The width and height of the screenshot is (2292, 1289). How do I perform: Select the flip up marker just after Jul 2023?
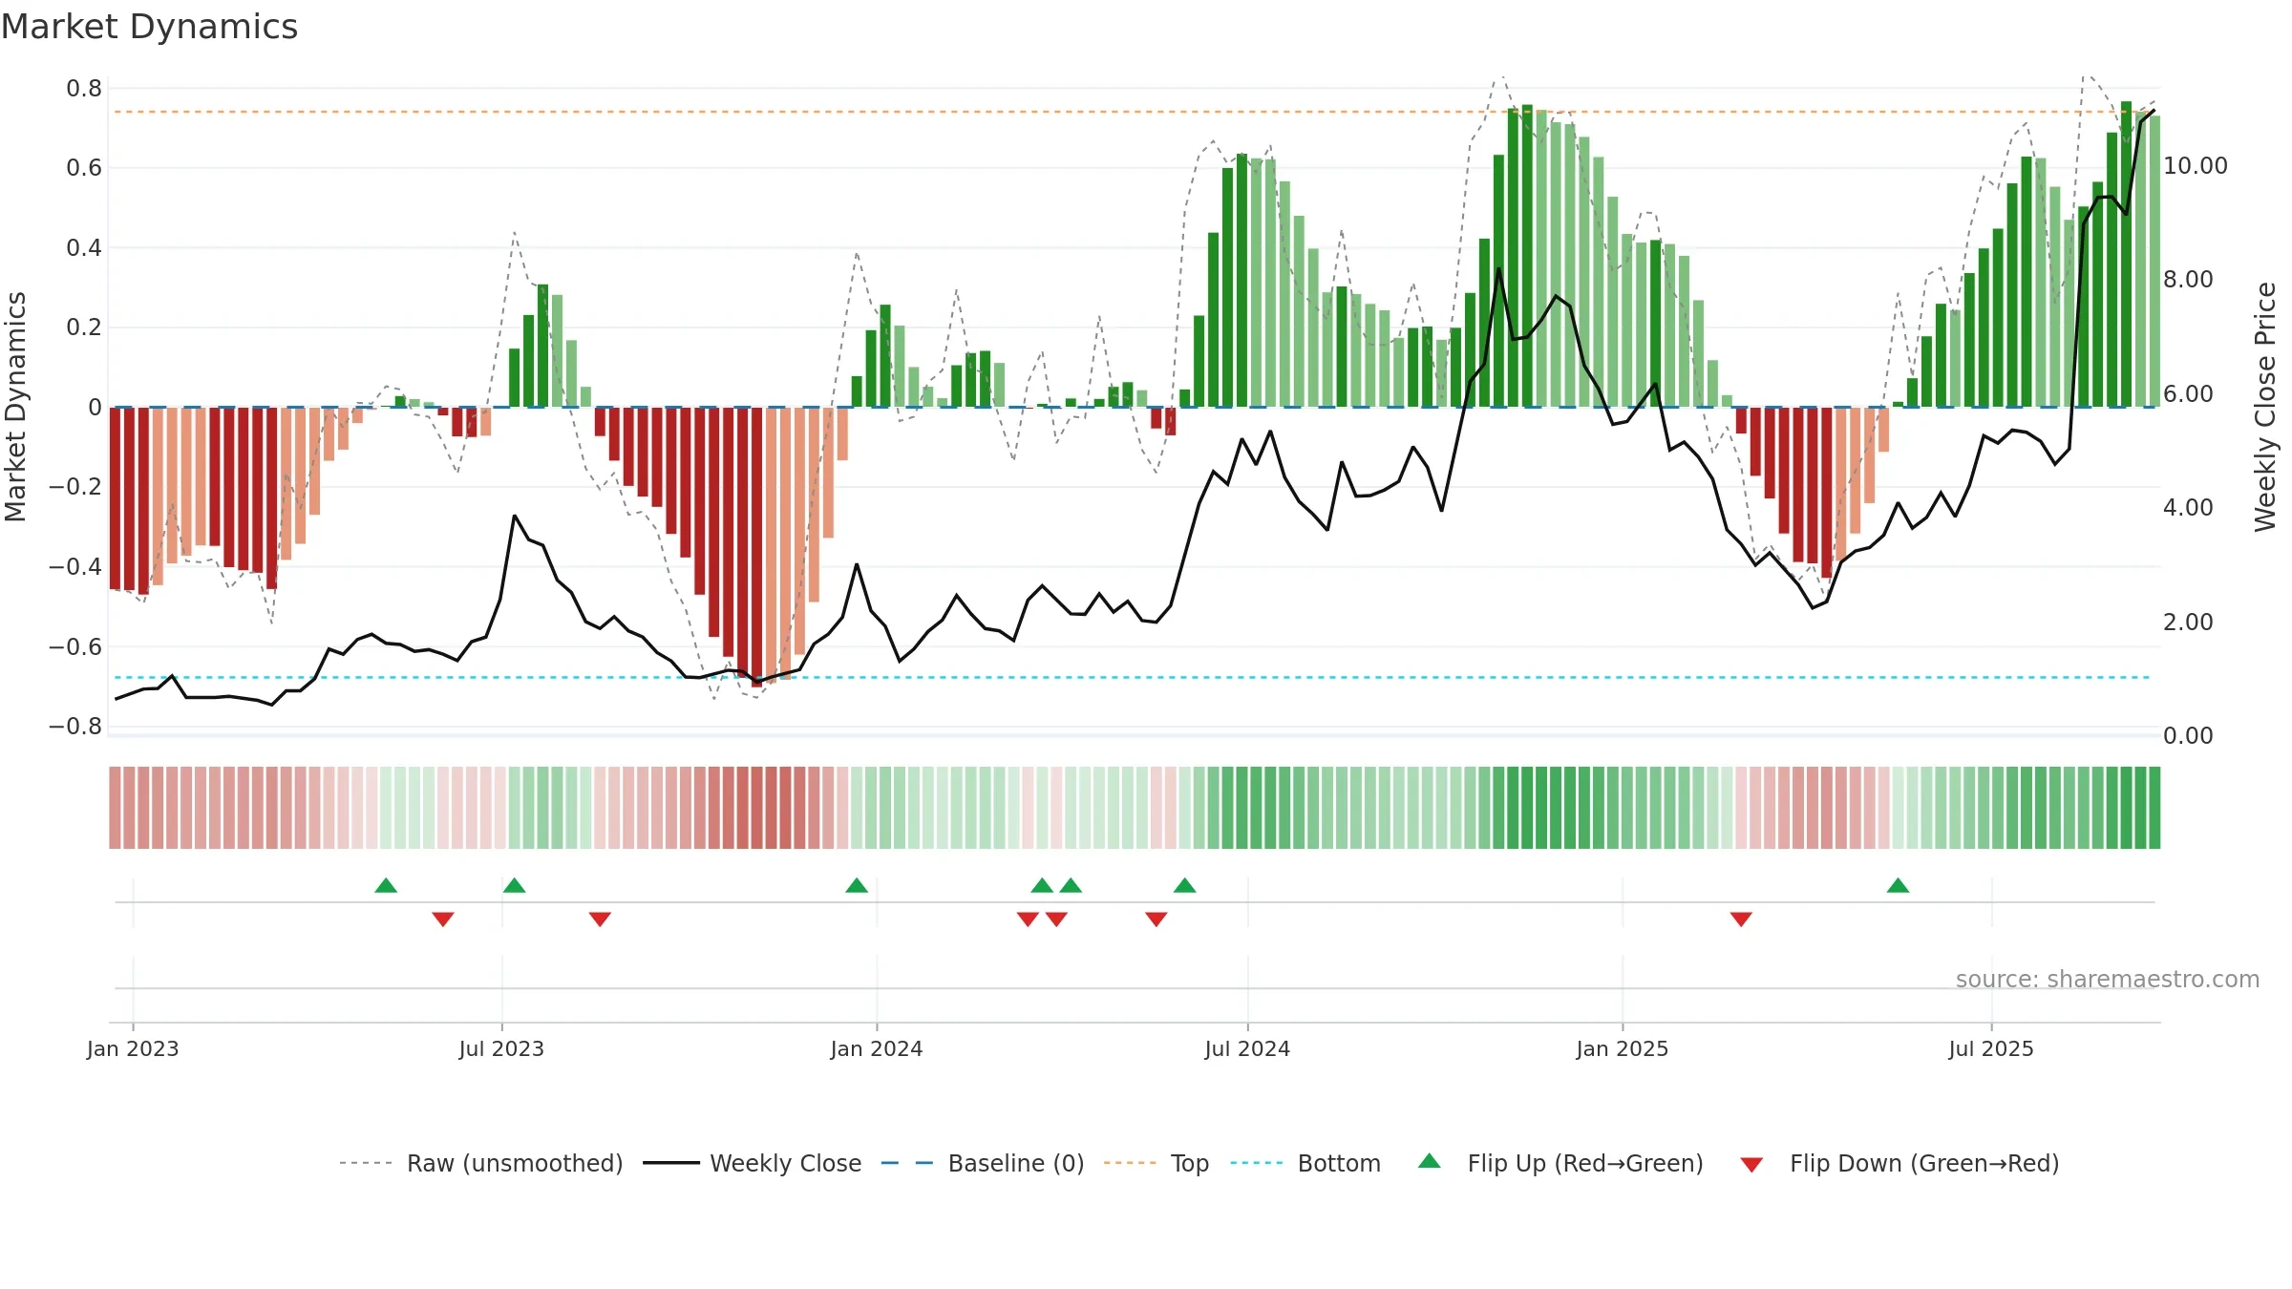pyautogui.click(x=514, y=885)
